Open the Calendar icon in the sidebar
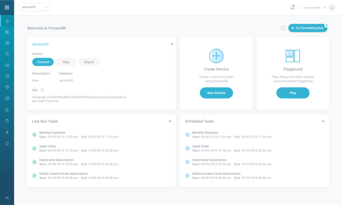342x205 pixels. (7, 76)
